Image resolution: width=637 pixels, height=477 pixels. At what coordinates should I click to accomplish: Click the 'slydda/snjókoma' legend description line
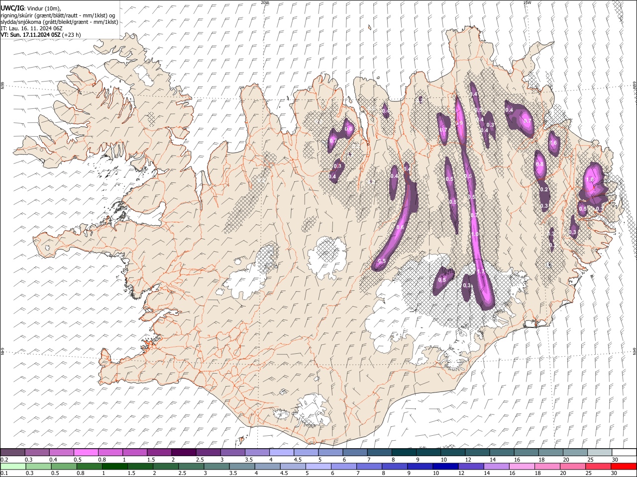click(x=59, y=22)
